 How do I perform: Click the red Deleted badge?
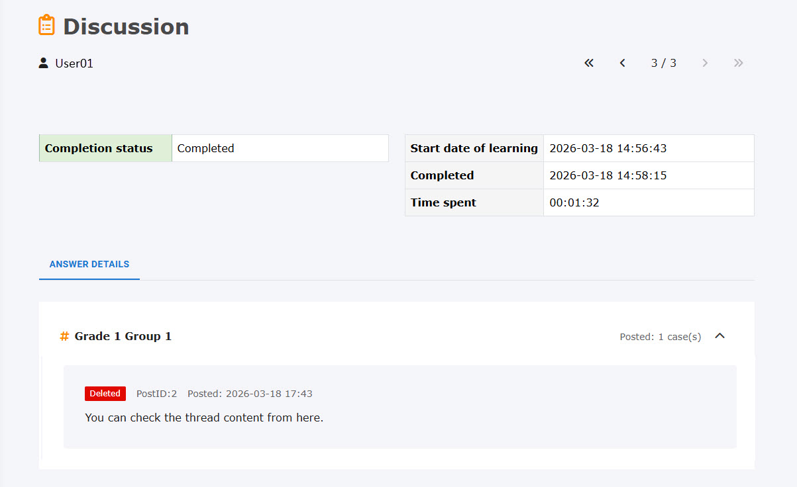click(105, 394)
